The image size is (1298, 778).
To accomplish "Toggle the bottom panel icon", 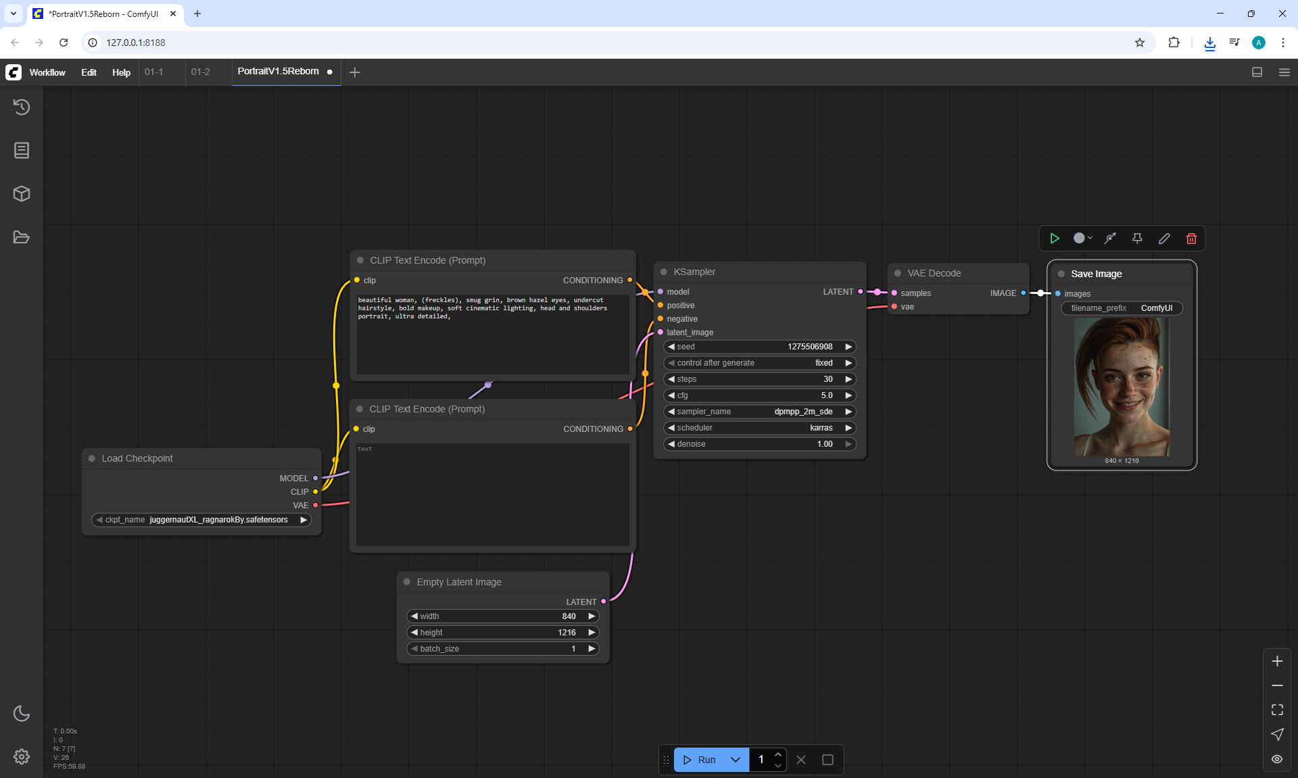I will click(1257, 72).
